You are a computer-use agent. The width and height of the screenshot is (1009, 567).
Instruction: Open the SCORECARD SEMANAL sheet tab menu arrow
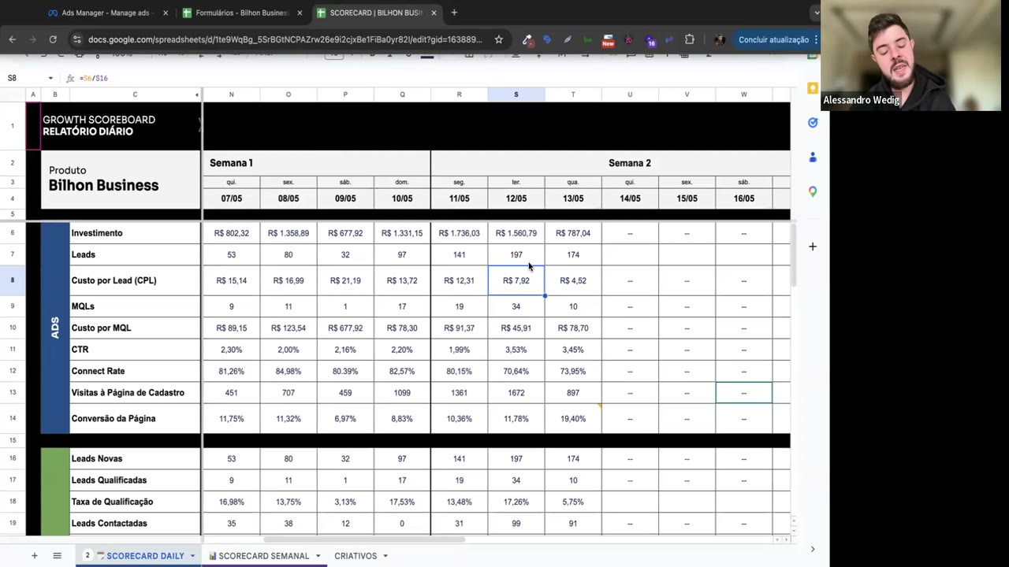[x=318, y=556]
